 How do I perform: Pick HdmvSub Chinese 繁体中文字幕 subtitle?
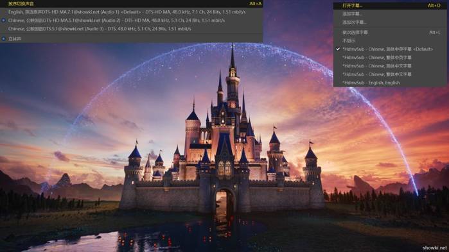[390, 74]
